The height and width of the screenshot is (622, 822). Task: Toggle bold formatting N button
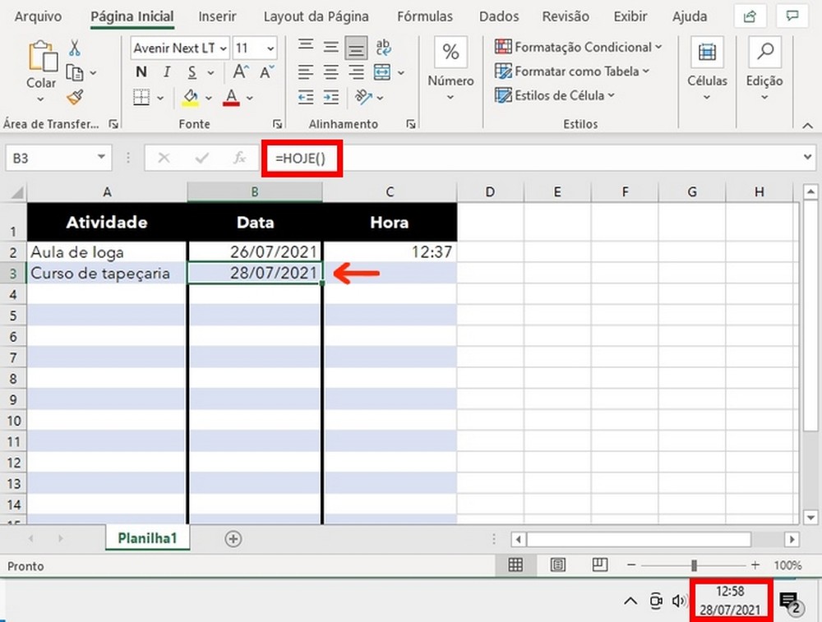(141, 72)
